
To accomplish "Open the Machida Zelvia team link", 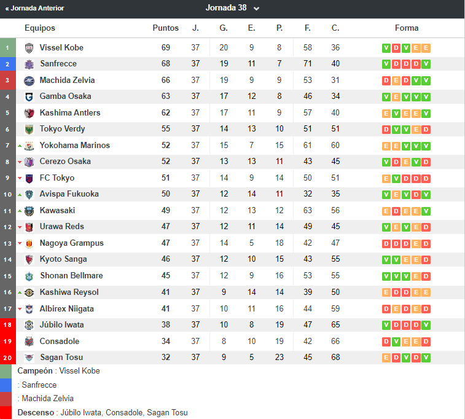I will pyautogui.click(x=68, y=80).
